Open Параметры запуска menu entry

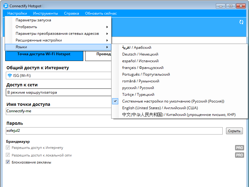pyautogui.click(x=33, y=20)
